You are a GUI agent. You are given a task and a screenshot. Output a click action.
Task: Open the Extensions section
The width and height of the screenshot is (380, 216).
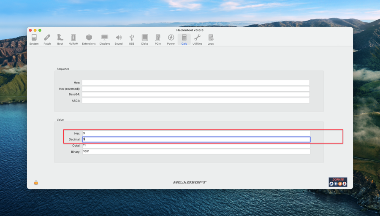pyautogui.click(x=89, y=39)
